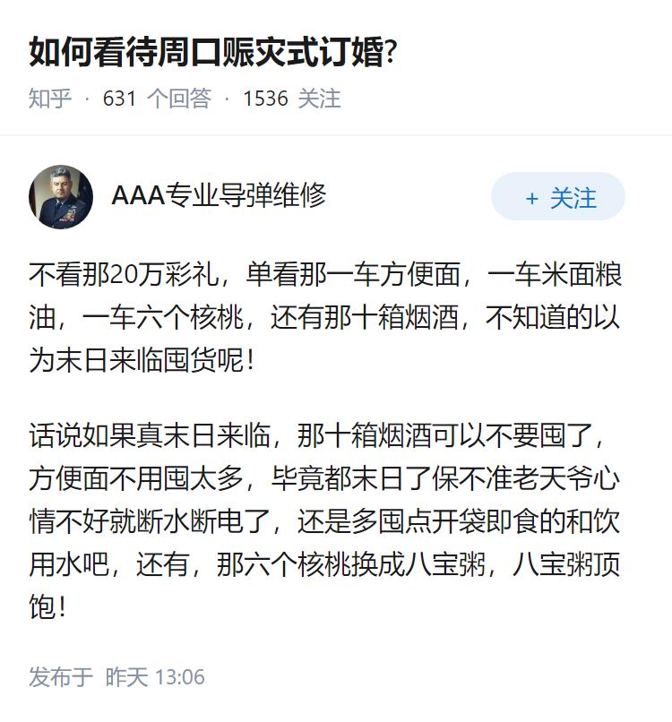Click the line starting 用水吧，还有

click(324, 566)
